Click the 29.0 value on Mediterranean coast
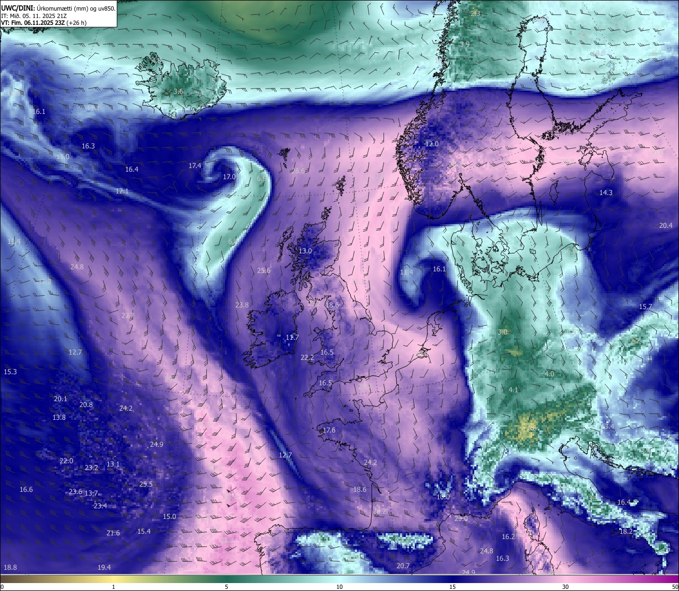The width and height of the screenshot is (679, 591). 461,519
